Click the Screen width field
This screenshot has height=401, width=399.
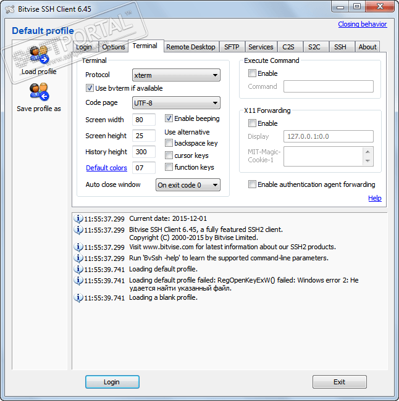144,120
